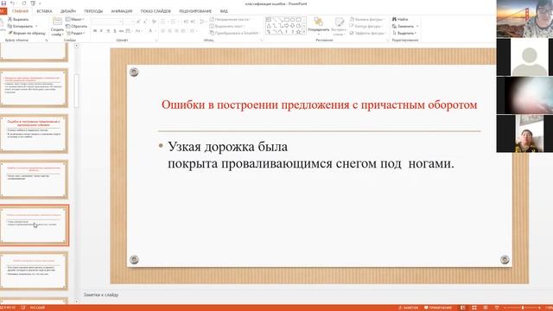Image resolution: width=553 pixels, height=311 pixels.
Task: Click Вырезать (cut) in the clipboard group
Action: click(x=18, y=19)
